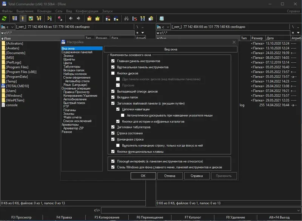Switch to thumbnail view icon in toolbar
Screen dimensions: 302x221
pyautogui.click(x=31, y=18)
